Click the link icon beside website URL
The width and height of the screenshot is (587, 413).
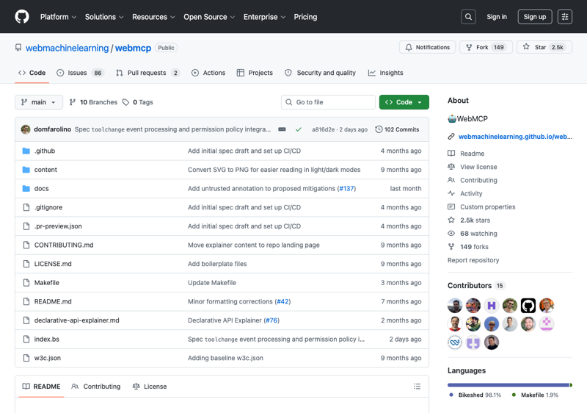point(451,137)
